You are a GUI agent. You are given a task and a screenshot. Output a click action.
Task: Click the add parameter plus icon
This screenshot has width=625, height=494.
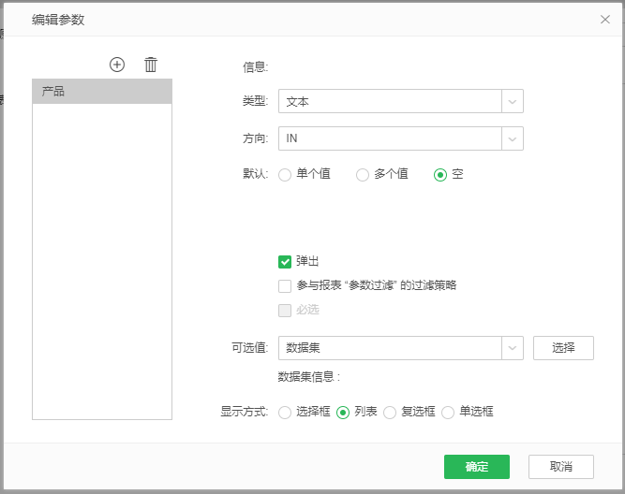(x=117, y=65)
